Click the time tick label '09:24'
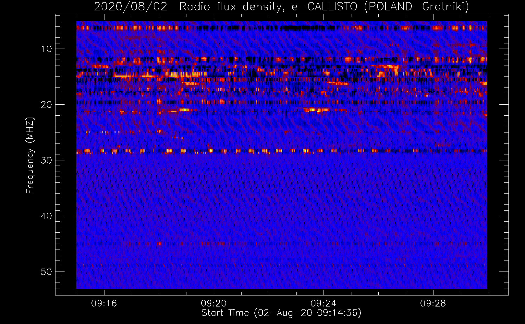 (x=323, y=304)
